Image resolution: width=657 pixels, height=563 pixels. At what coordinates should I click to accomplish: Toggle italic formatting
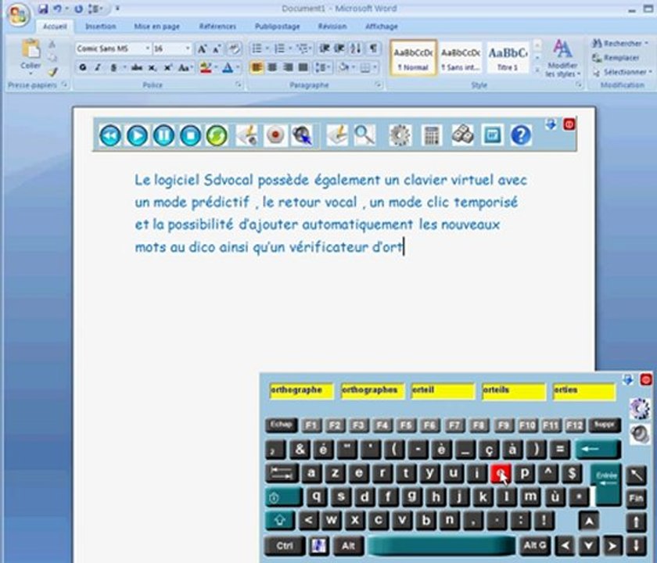coord(98,67)
